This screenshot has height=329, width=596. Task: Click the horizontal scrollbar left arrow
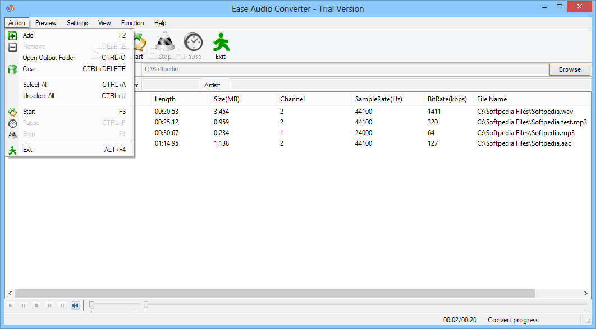tap(10, 293)
